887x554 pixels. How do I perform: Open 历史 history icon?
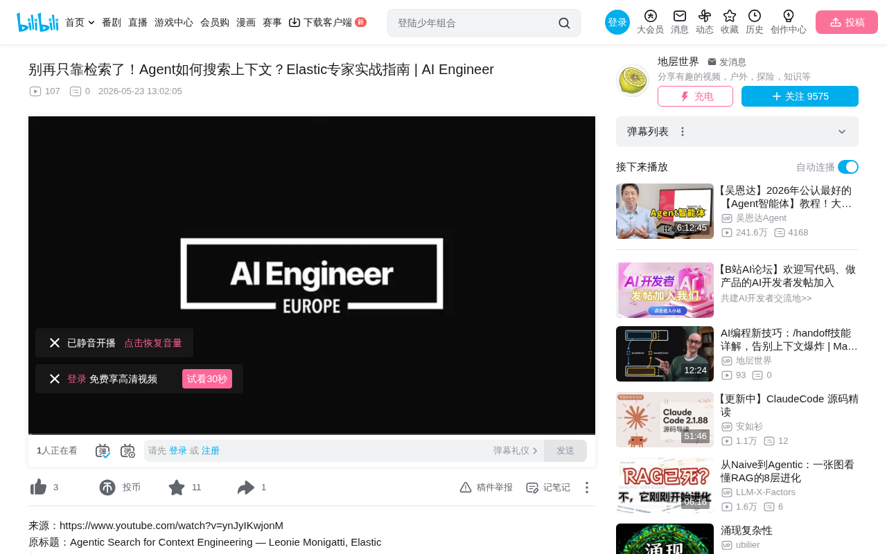tap(755, 22)
